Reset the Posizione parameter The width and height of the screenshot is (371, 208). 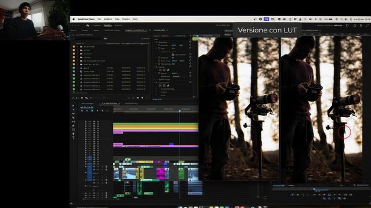click(x=190, y=45)
